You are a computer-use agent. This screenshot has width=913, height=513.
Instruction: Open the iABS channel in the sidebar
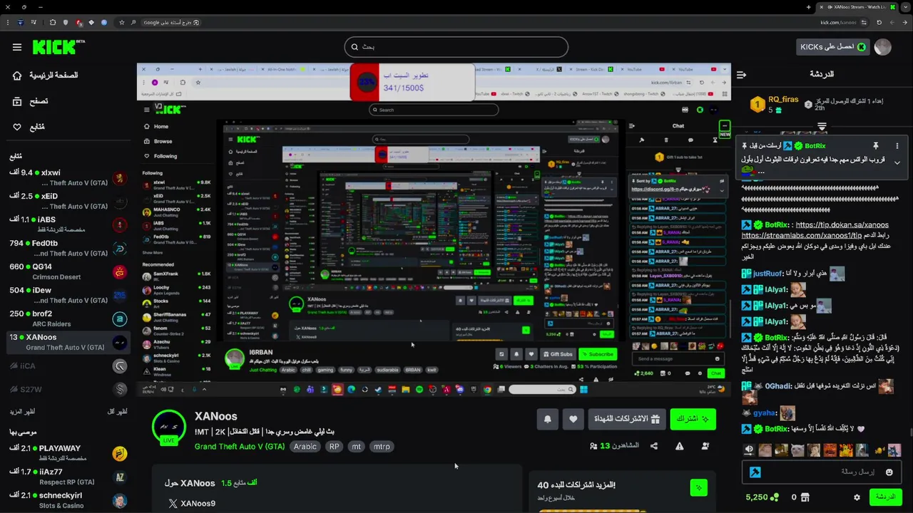click(x=68, y=224)
